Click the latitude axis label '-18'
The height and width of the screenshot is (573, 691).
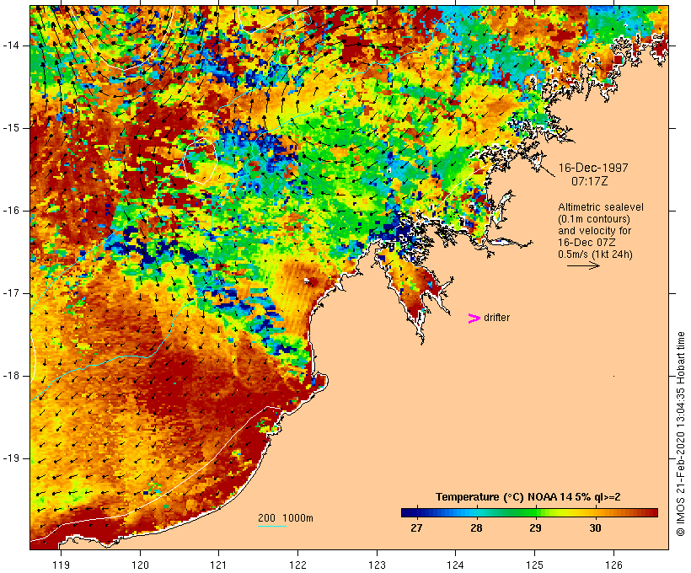[12, 376]
